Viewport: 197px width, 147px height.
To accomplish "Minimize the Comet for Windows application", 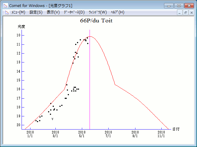I will 169,6.
